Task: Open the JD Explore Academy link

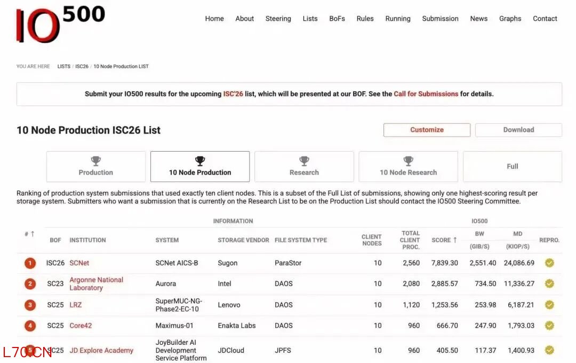Action: [x=101, y=351]
